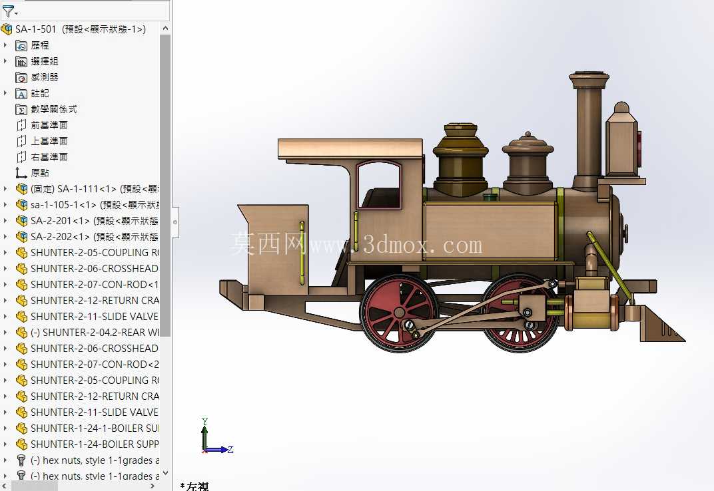Select SA-2-202<1> tree row text
The image size is (714, 491).
tap(95, 237)
